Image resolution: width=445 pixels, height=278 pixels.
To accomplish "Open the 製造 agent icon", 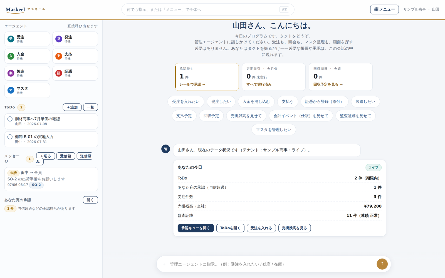I will pos(11,73).
